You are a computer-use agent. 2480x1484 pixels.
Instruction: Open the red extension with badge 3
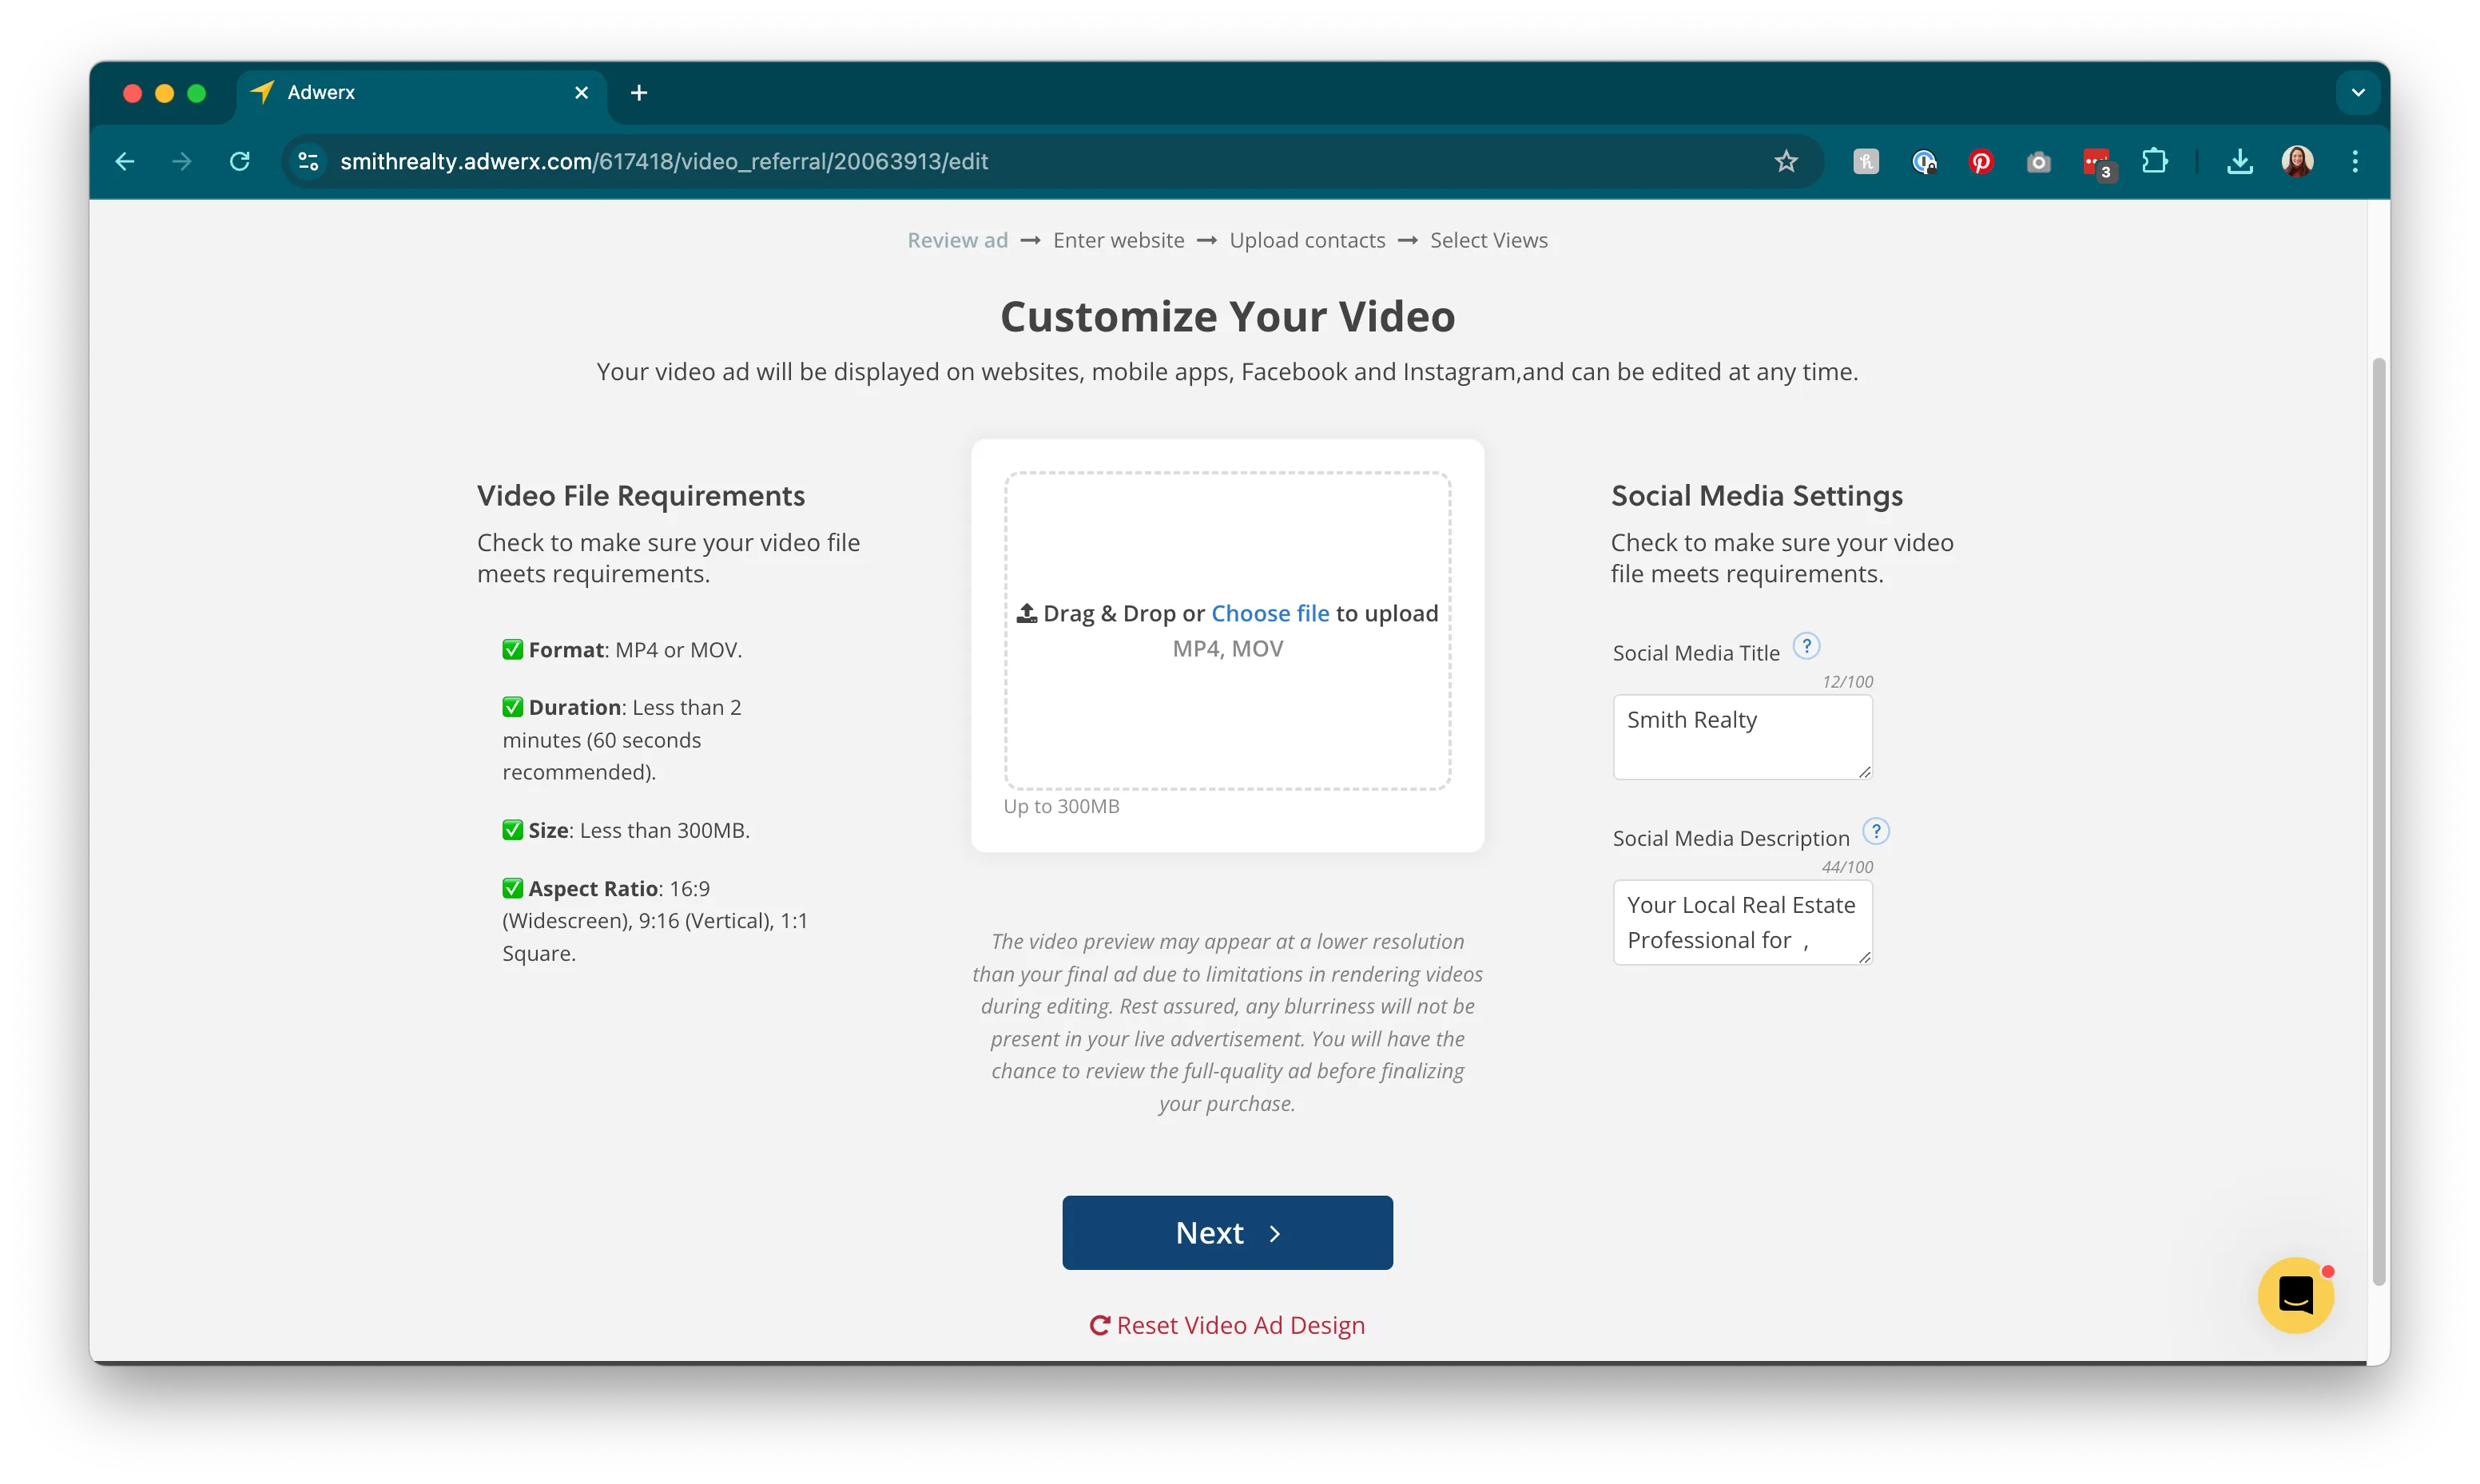click(x=2097, y=162)
